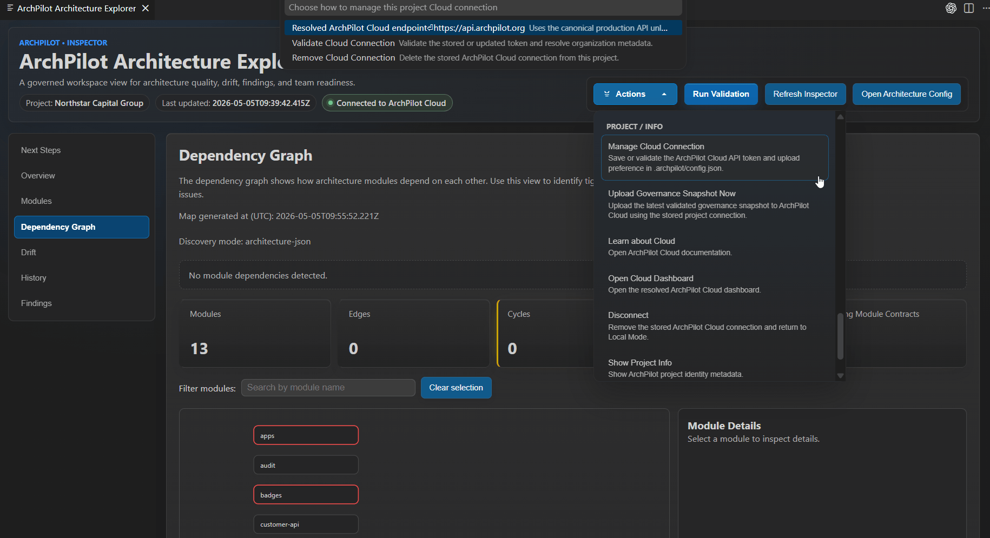Image resolution: width=990 pixels, height=538 pixels.
Task: Close the ArchPilot Architecture Explorer tab
Action: pos(145,8)
